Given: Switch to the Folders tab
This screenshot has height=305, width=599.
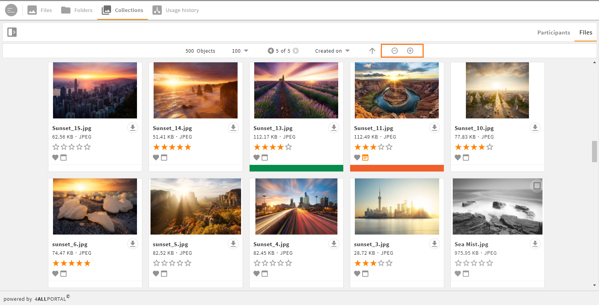Looking at the screenshot, I should [x=77, y=10].
